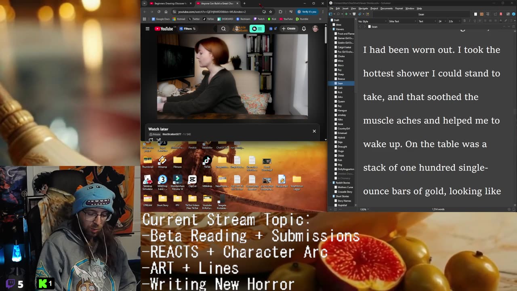Click the YouTube video player

(232, 76)
